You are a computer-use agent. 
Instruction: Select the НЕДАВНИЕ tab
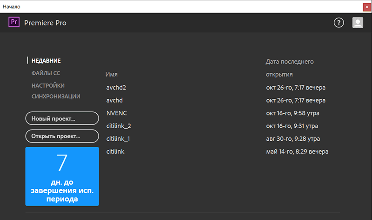tap(46, 61)
